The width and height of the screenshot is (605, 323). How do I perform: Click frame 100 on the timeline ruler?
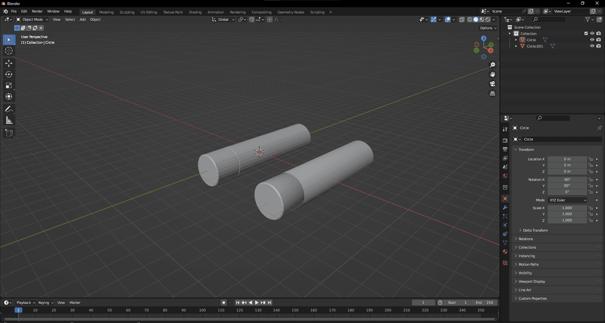202,310
